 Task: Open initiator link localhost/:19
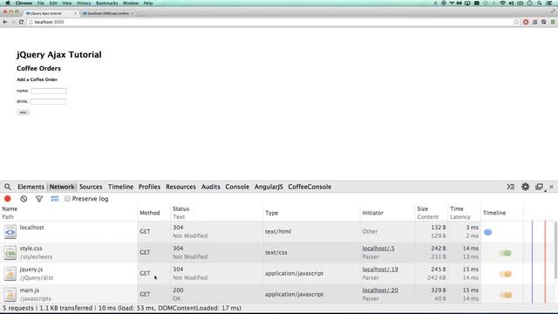pyautogui.click(x=380, y=270)
